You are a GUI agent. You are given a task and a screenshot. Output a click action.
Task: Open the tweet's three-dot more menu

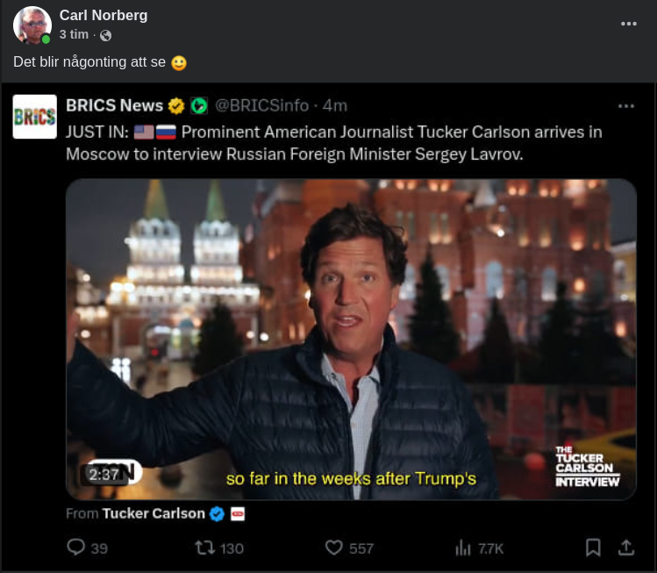tap(625, 106)
